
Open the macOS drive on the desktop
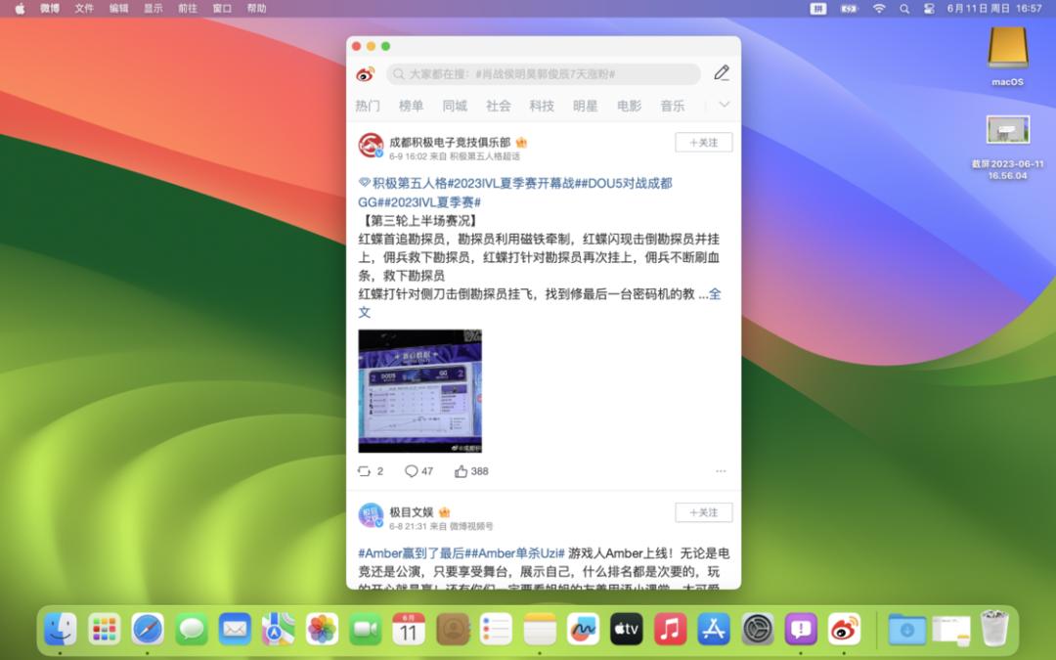1007,47
